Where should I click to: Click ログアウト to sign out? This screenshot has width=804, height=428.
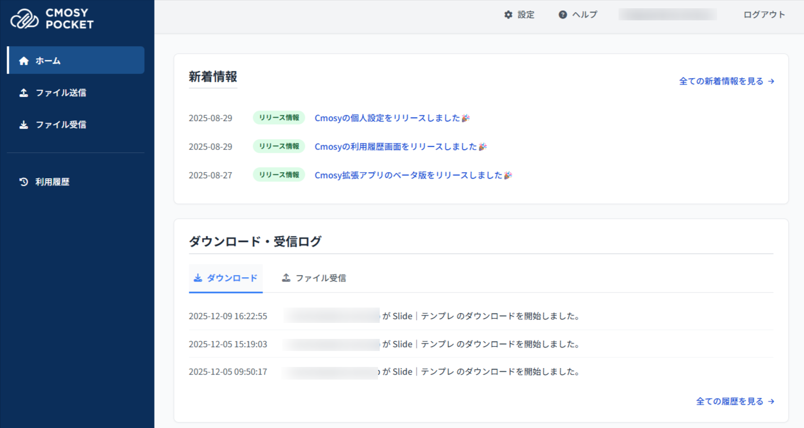764,15
